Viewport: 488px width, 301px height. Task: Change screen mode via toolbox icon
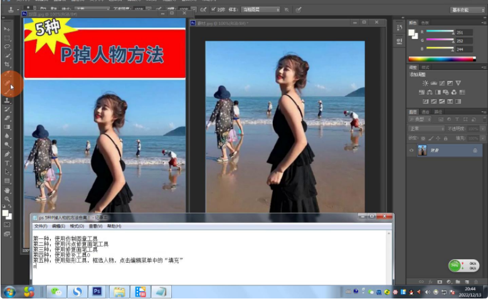tap(7, 234)
